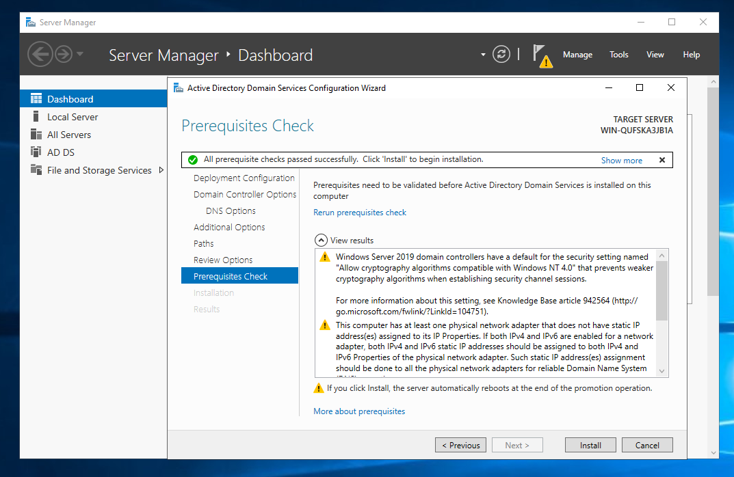
Task: Click warning icon beside network adapter message
Action: click(x=324, y=325)
